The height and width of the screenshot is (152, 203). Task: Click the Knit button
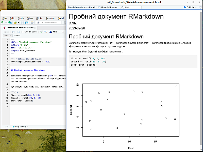[x=53, y=32]
